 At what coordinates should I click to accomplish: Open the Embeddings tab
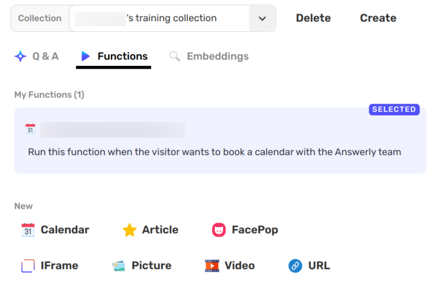(x=217, y=56)
